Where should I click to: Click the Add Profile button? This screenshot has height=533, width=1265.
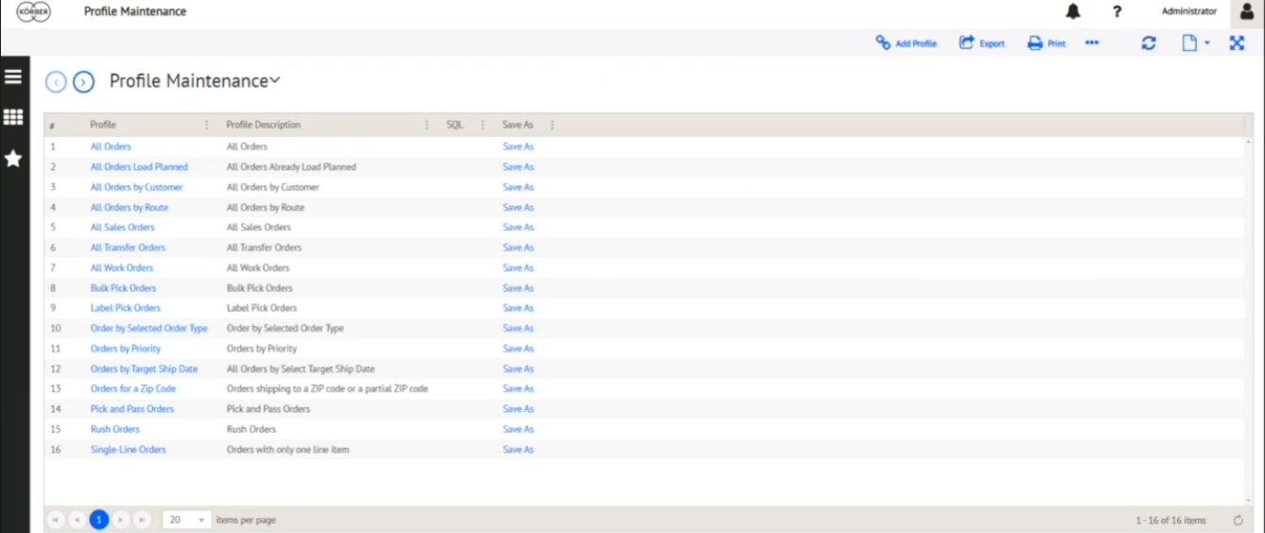tap(906, 43)
